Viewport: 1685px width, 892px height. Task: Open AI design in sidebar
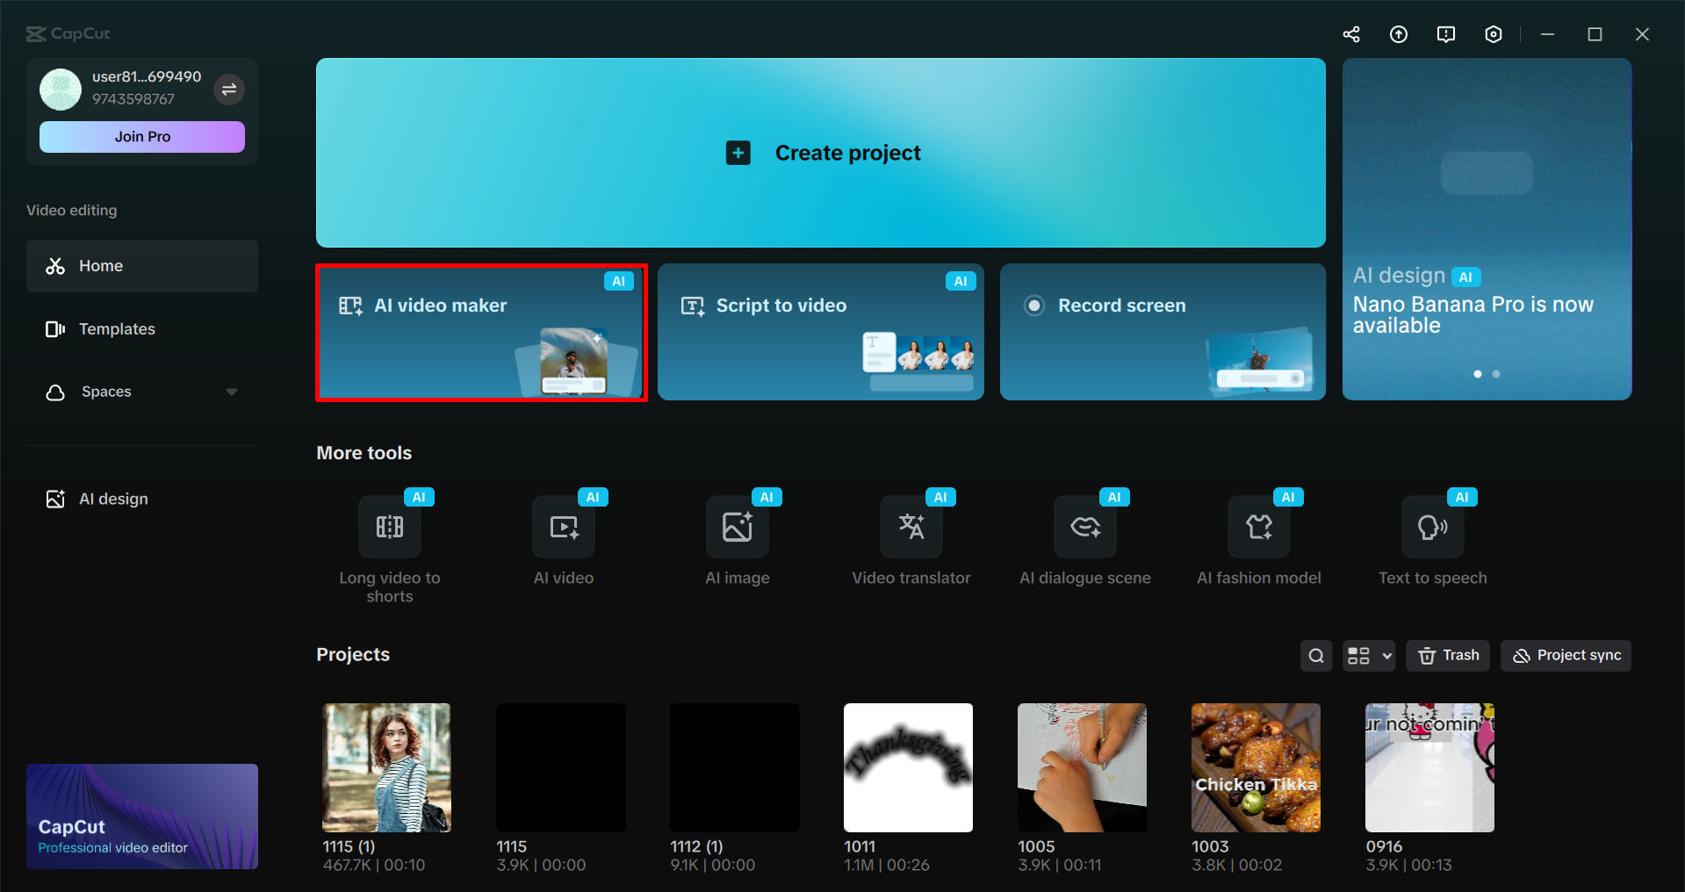142,499
